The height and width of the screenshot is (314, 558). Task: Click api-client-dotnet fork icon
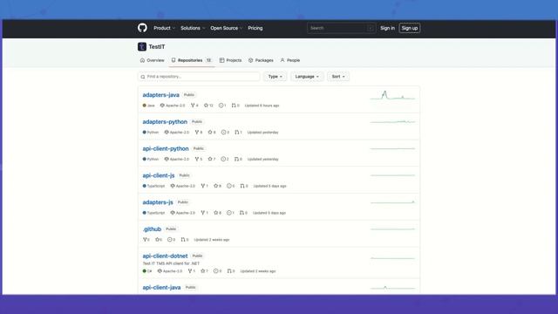190,271
